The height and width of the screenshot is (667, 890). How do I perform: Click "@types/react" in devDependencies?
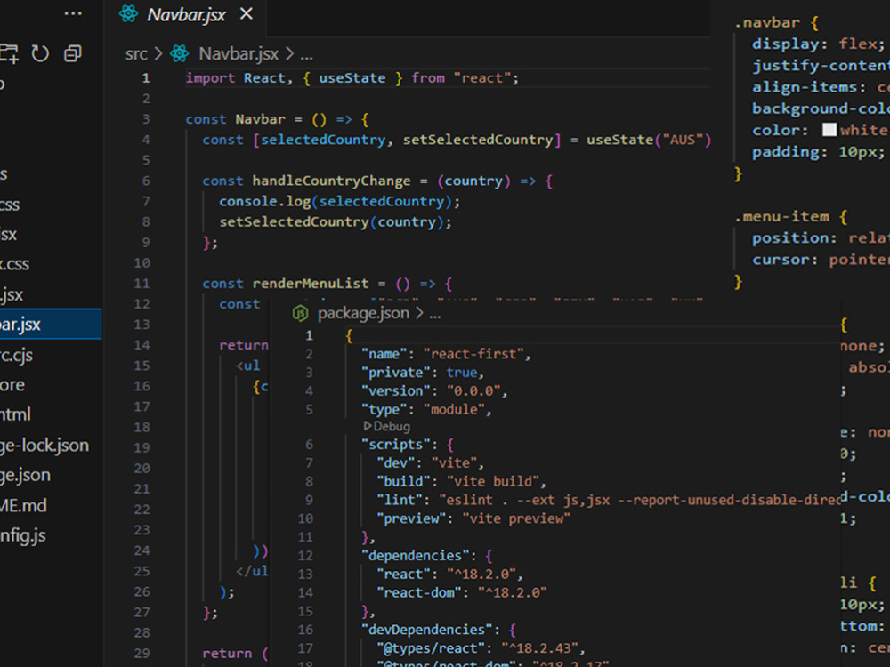coord(431,648)
